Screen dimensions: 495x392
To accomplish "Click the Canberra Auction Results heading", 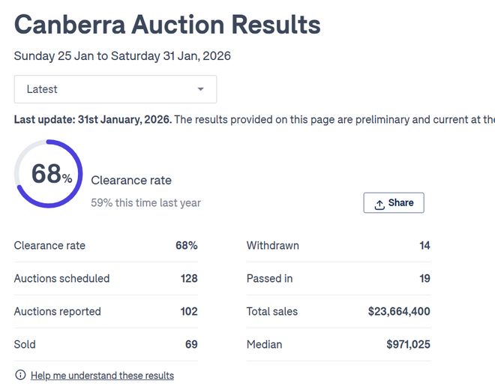I will (x=167, y=25).
